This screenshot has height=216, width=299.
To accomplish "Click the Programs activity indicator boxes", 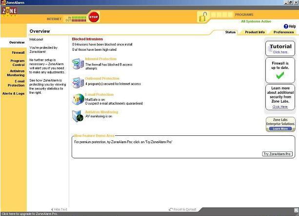I will click(x=222, y=15).
